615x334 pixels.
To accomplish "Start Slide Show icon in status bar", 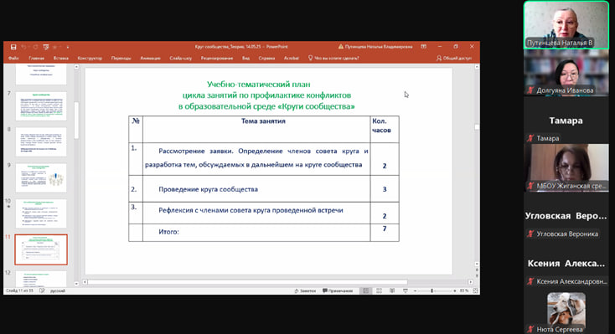I will (x=406, y=290).
